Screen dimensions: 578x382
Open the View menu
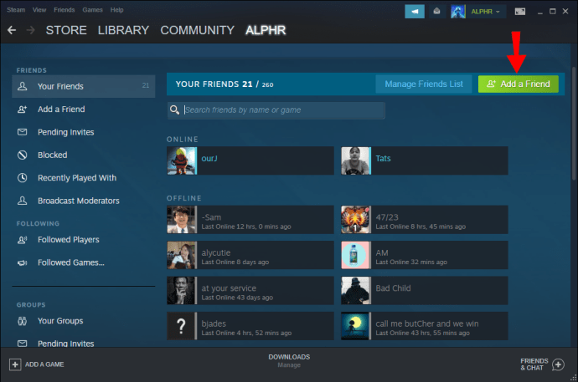pyautogui.click(x=39, y=10)
